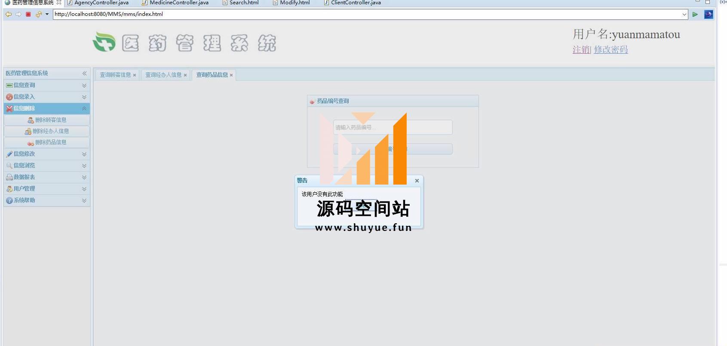The image size is (727, 346).
Task: Close the 查询顾客信息 tab
Action: coord(135,75)
